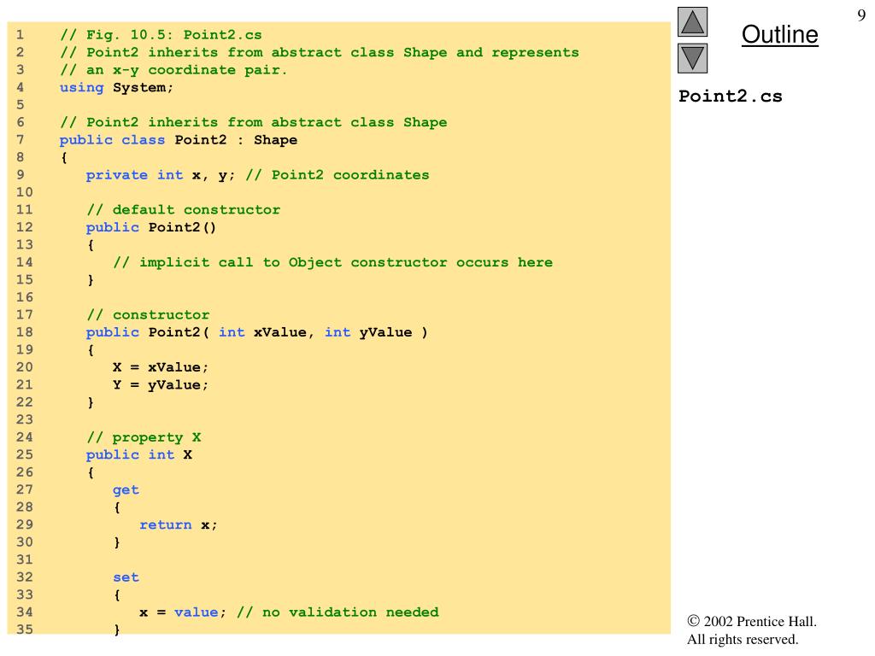
Task: Click 'public int X' property declaration
Action: coord(139,454)
